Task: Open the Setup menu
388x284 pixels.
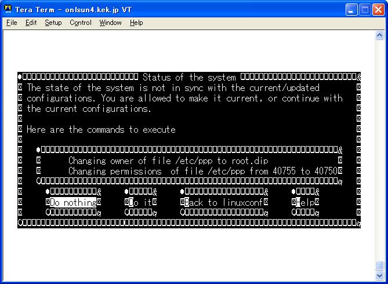Action: click(53, 23)
